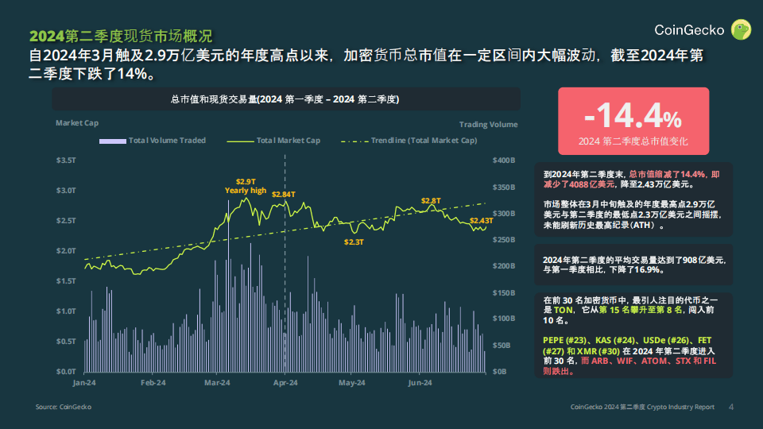Click the '$100B' right axis label
The height and width of the screenshot is (429, 763).
504,319
